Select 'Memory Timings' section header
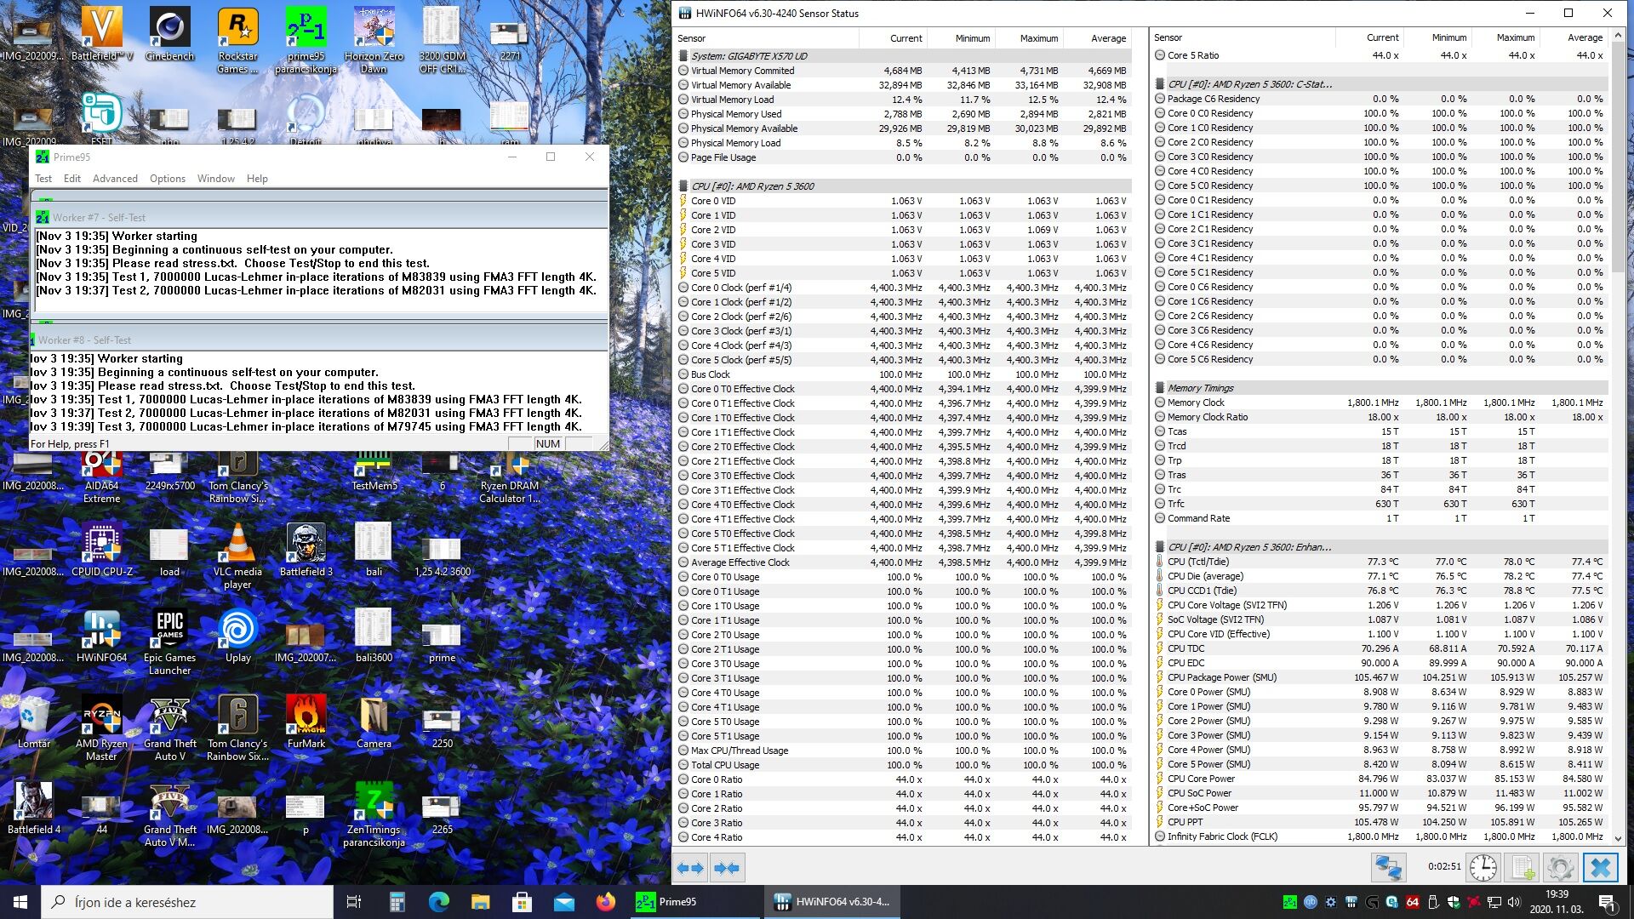1634x919 pixels. coord(1380,388)
